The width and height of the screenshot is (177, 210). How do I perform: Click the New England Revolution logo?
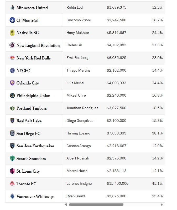click(12, 45)
